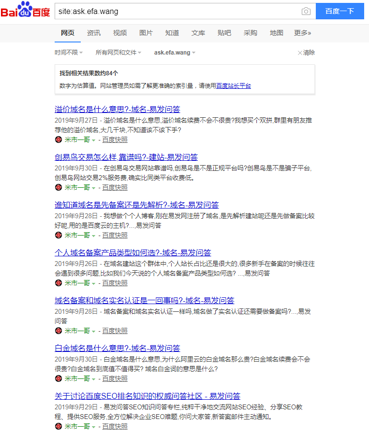Open 百度快照 for 溢价域名是什么意思 result

[x=115, y=140]
